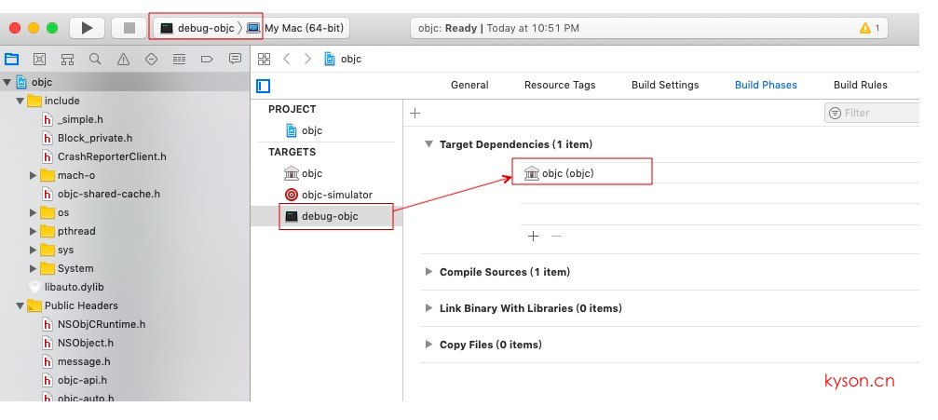The width and height of the screenshot is (938, 420).
Task: Switch to the Build Settings tab
Action: pos(665,85)
